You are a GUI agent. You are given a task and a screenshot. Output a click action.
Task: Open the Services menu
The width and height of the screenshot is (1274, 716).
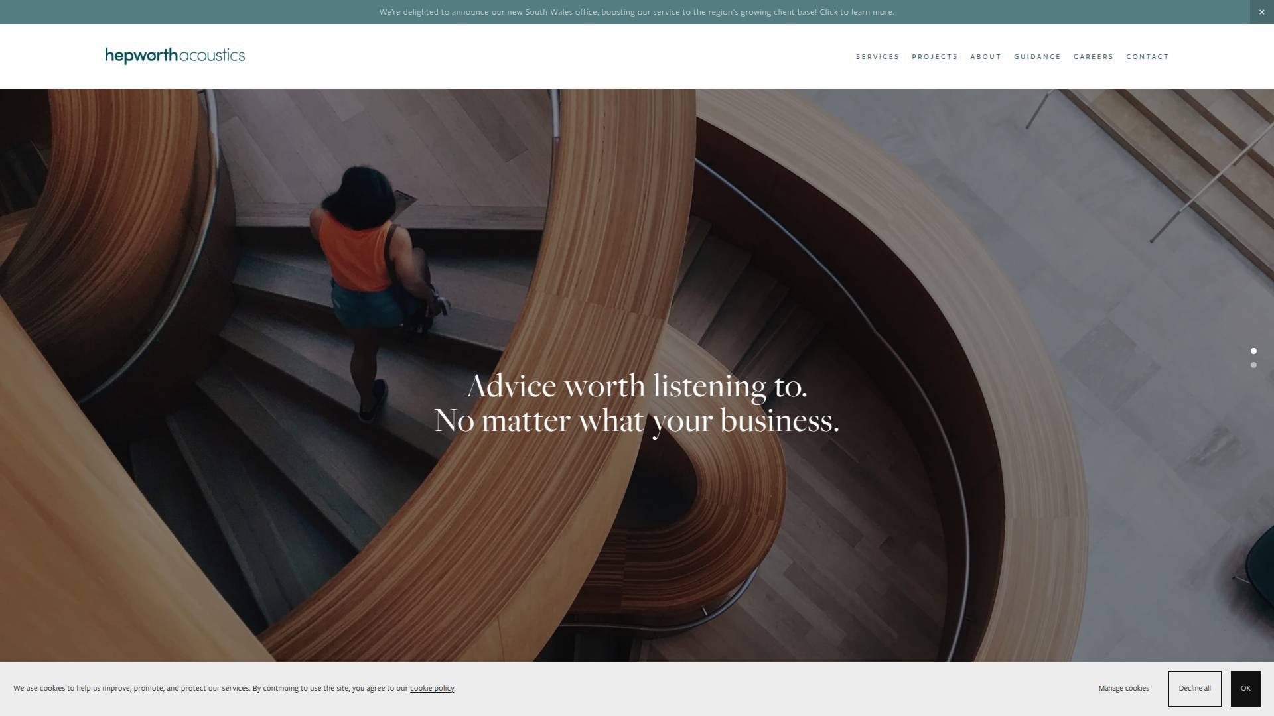(x=877, y=57)
